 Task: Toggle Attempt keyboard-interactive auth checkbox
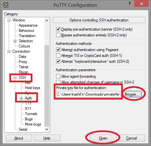58,61
